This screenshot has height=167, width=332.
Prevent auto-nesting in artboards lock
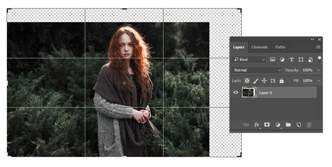tap(273, 80)
